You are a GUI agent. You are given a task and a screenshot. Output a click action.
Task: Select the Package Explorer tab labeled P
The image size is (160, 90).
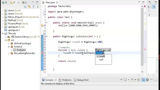pos(13,2)
